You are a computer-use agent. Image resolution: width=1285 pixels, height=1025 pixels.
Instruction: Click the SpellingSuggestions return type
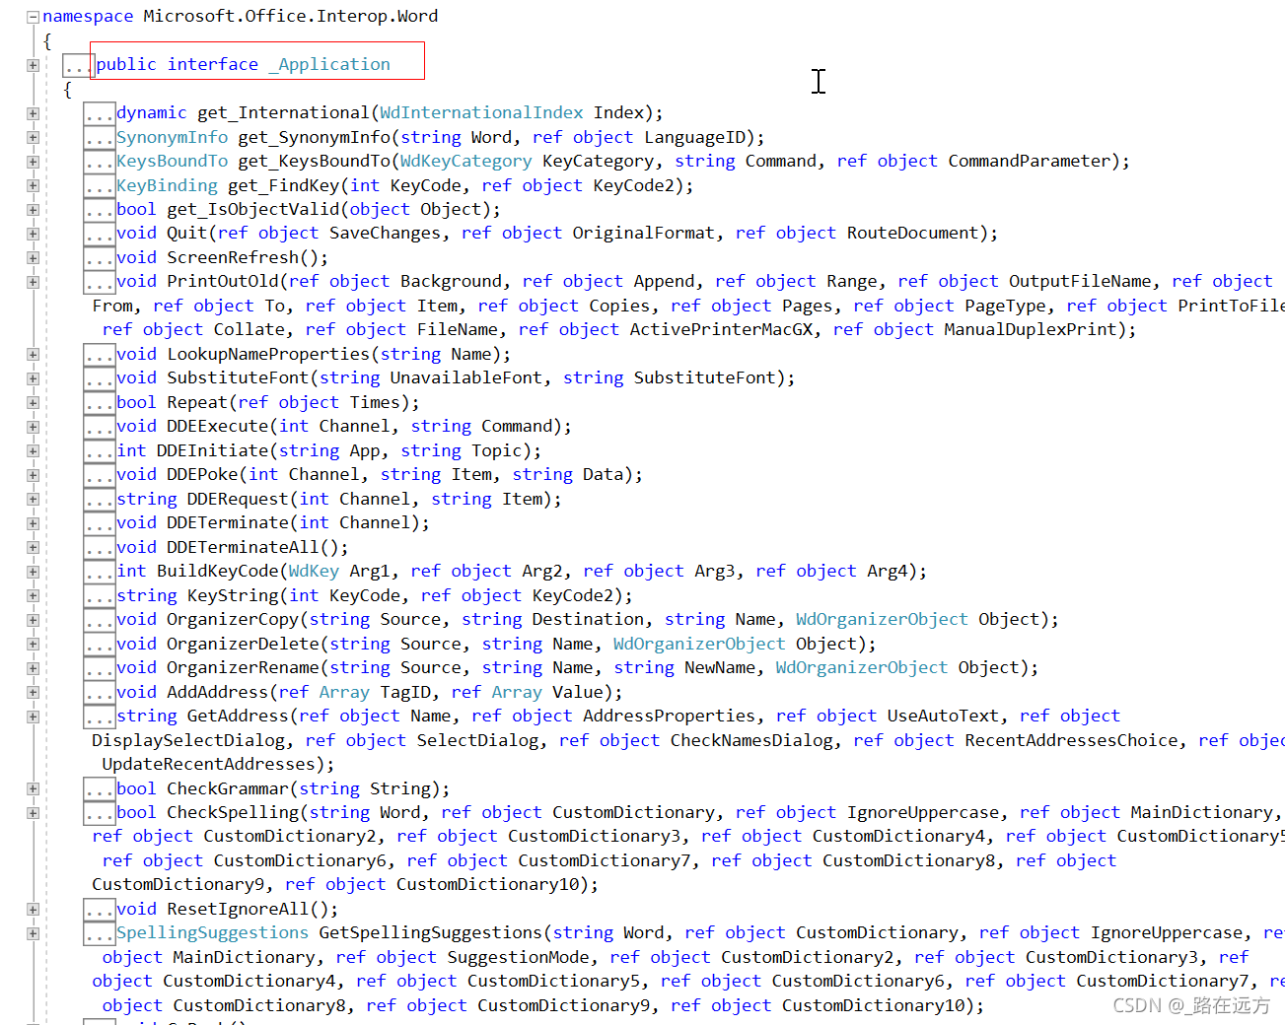[212, 932]
